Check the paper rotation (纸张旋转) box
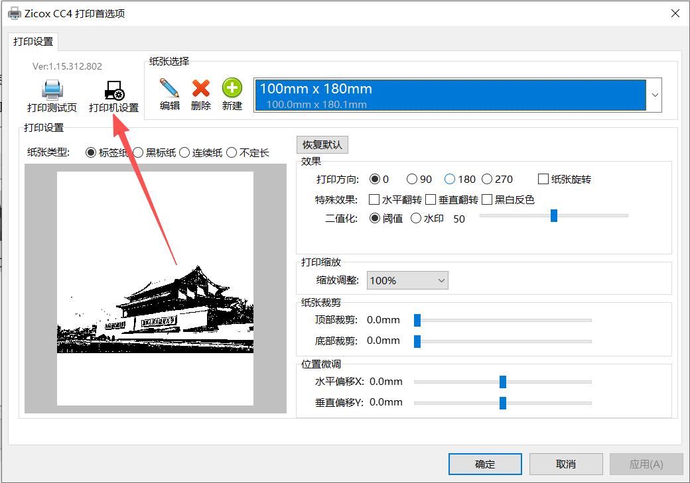 [543, 179]
